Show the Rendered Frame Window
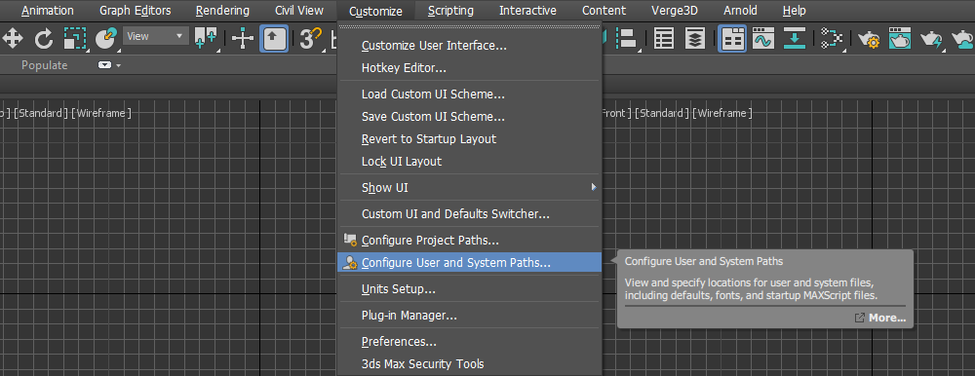This screenshot has height=376, width=975. pos(899,39)
